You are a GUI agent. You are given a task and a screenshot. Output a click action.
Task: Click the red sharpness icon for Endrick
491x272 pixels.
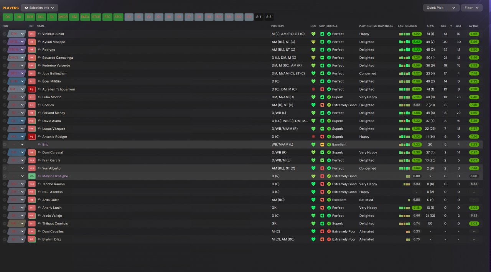point(322,105)
